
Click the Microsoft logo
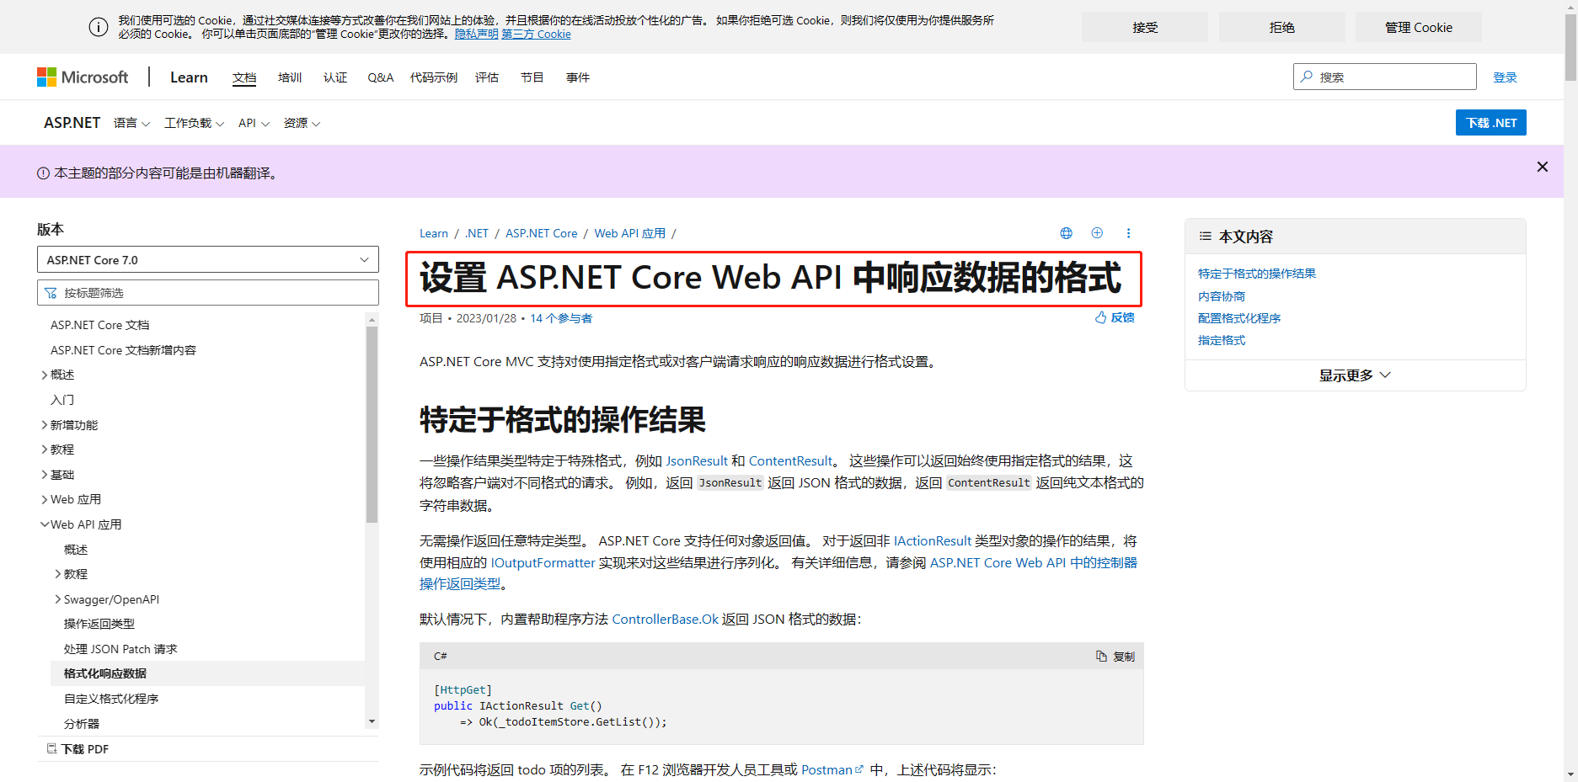[83, 77]
